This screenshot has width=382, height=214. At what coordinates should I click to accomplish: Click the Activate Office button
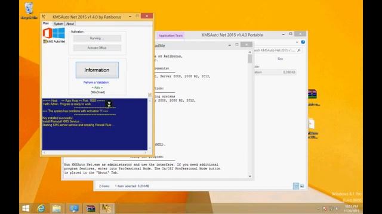(97, 48)
